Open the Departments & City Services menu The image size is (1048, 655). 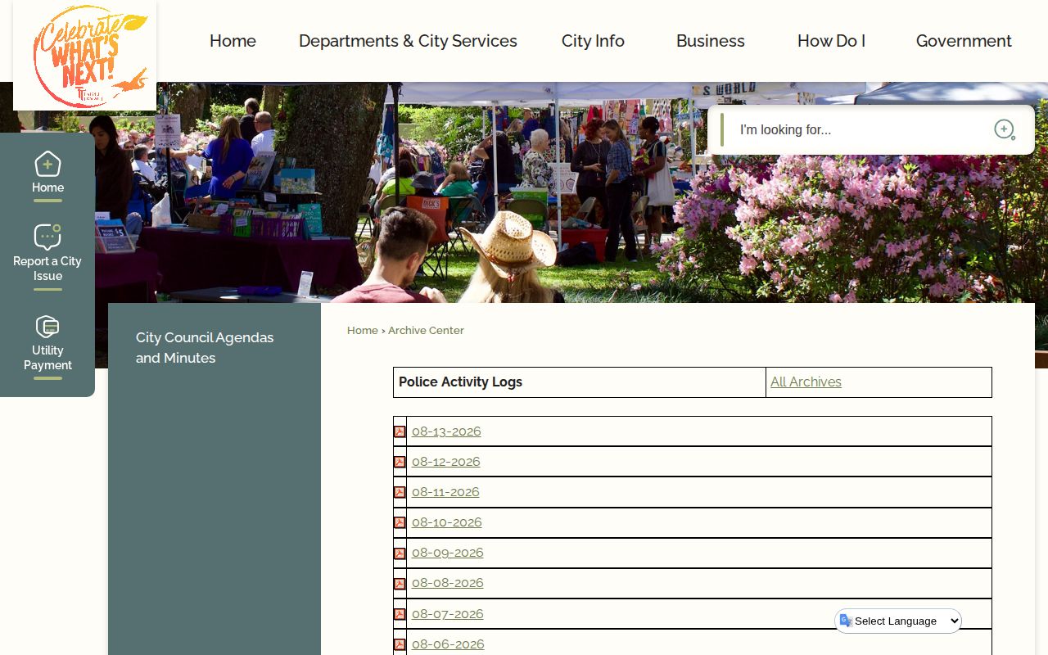pos(408,41)
